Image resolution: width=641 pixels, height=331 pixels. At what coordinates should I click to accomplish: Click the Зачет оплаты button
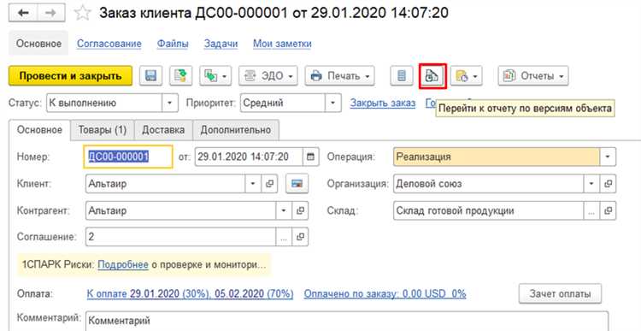(x=560, y=293)
